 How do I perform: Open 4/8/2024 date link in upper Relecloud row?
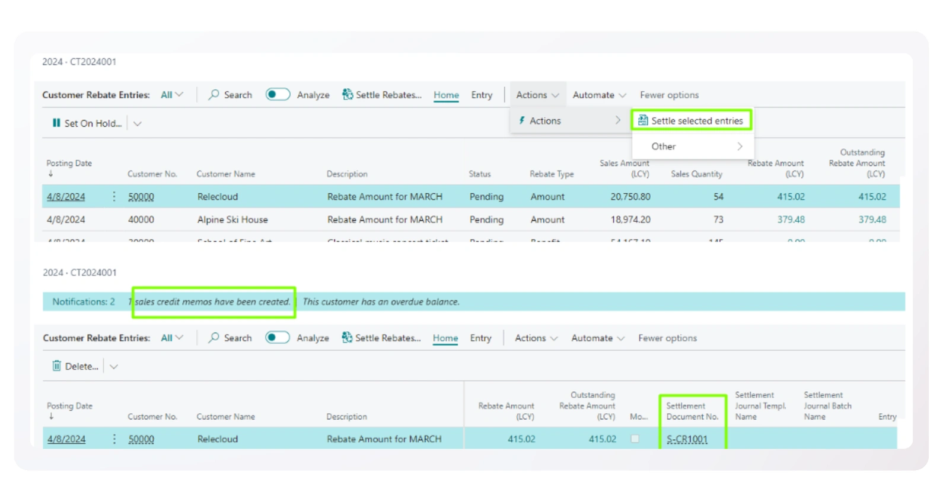66,196
